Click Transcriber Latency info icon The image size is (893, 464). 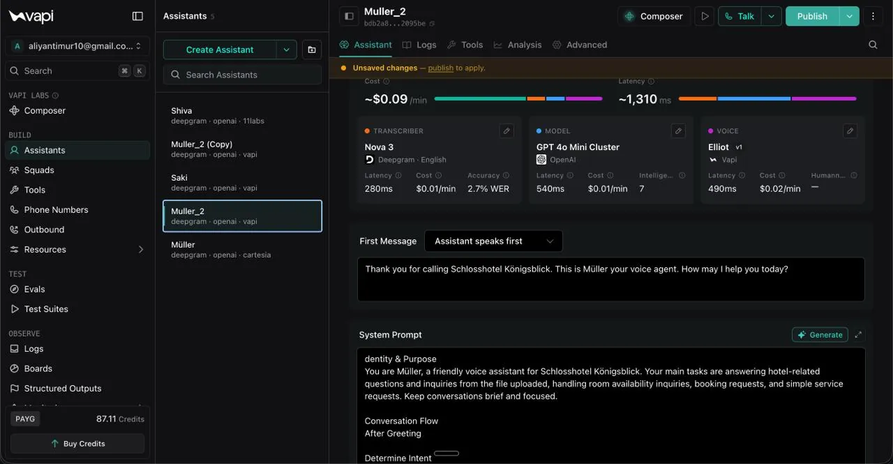point(398,176)
